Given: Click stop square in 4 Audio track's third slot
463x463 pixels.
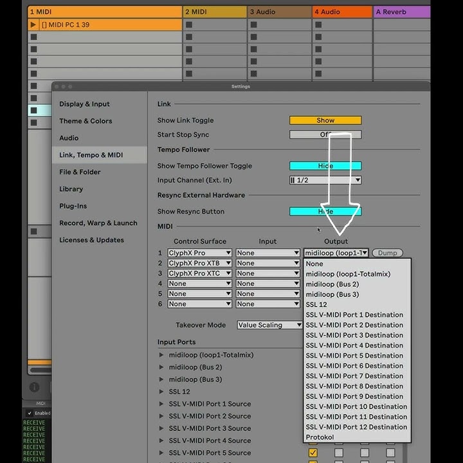Looking at the screenshot, I should coord(318,49).
